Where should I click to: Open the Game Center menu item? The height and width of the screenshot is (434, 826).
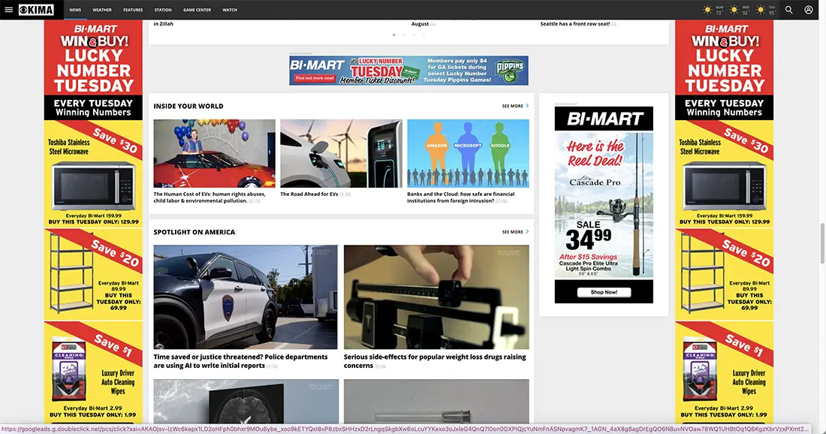[197, 10]
